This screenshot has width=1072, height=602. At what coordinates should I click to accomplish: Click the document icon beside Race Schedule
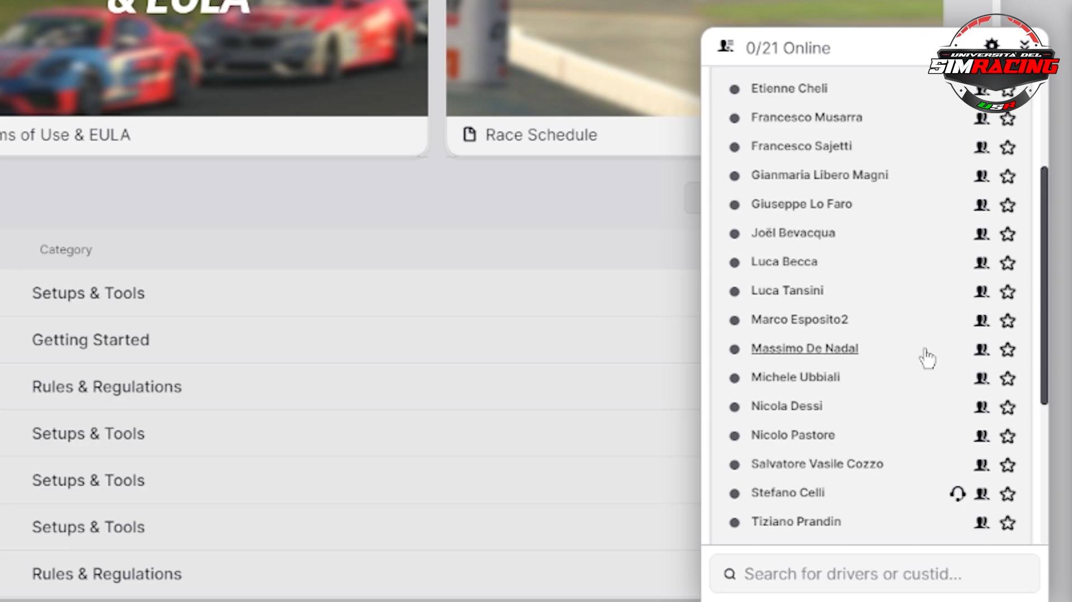pos(469,134)
